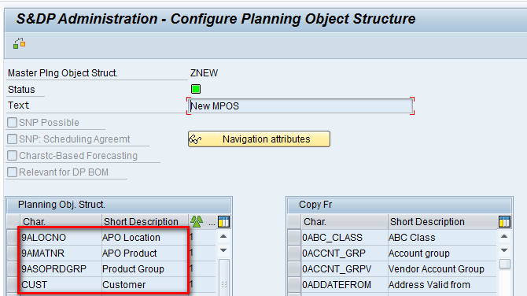Click the activate structure icon in toolbar
The width and height of the screenshot is (527, 296).
tap(19, 43)
